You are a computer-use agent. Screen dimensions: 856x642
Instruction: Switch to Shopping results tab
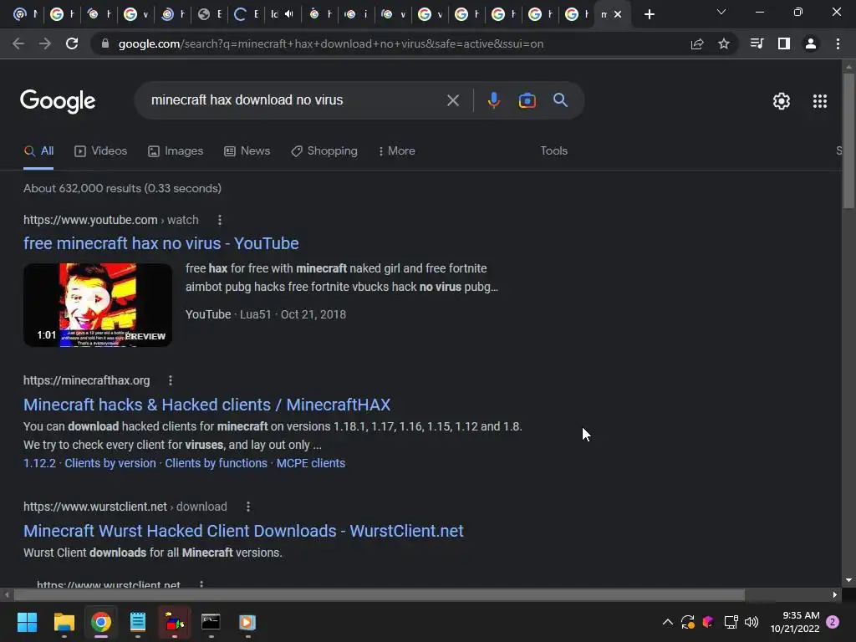click(x=324, y=151)
